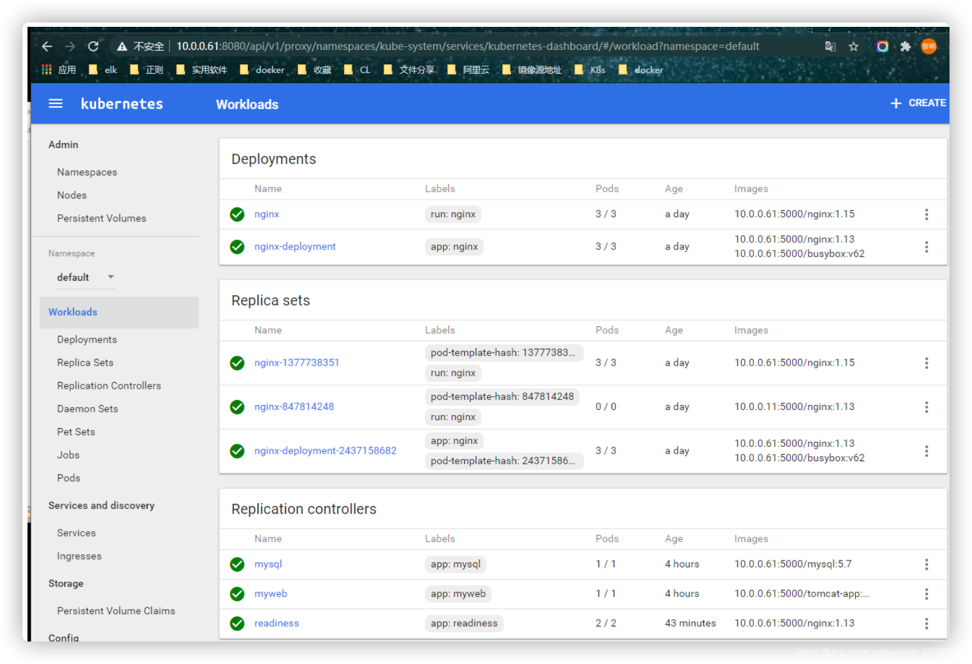Open the elk bookmark folder
The image size is (972, 664).
click(104, 69)
